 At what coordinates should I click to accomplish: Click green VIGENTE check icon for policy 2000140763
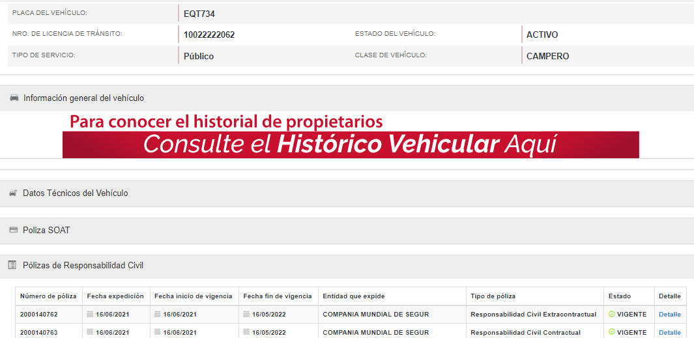tap(611, 332)
